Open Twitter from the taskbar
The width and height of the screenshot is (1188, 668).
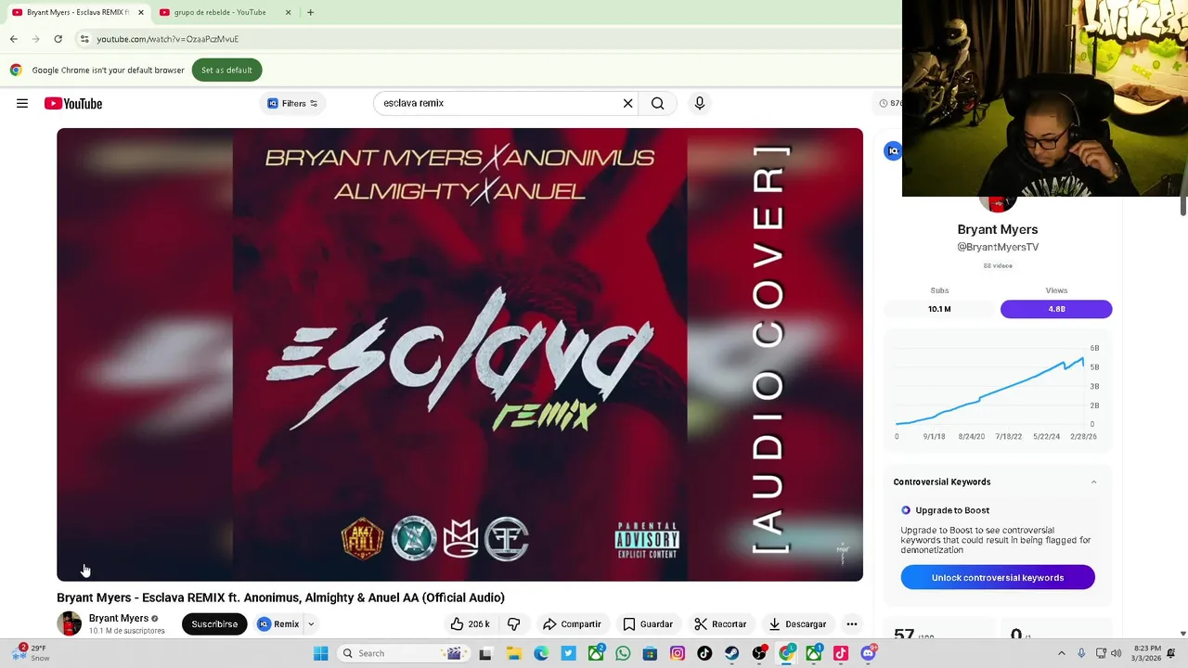(x=568, y=653)
